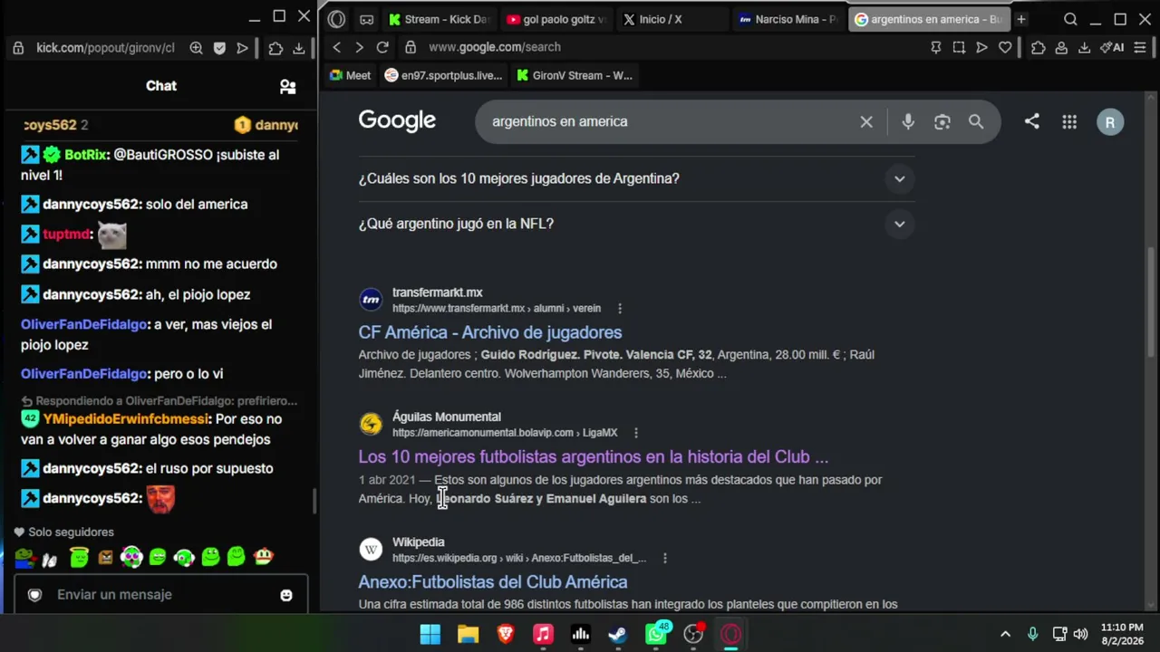Open the Google apps grid
The image size is (1160, 652).
click(x=1069, y=121)
